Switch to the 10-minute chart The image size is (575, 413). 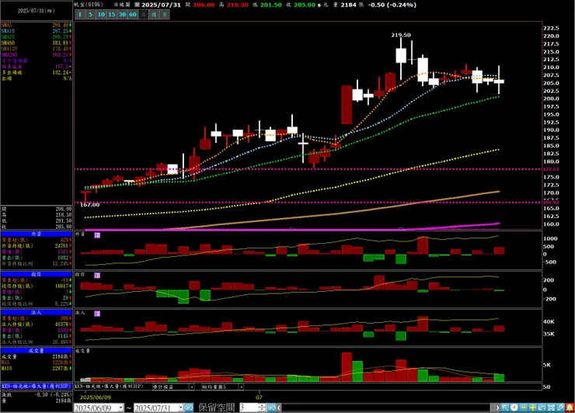click(x=101, y=15)
